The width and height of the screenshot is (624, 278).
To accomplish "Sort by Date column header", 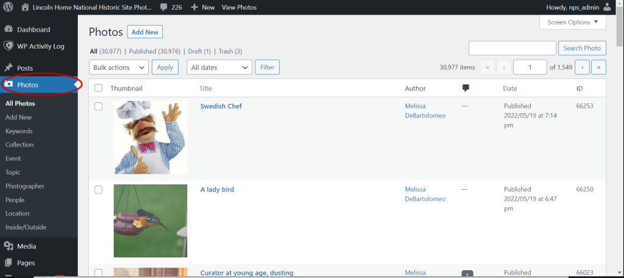I will coord(510,88).
